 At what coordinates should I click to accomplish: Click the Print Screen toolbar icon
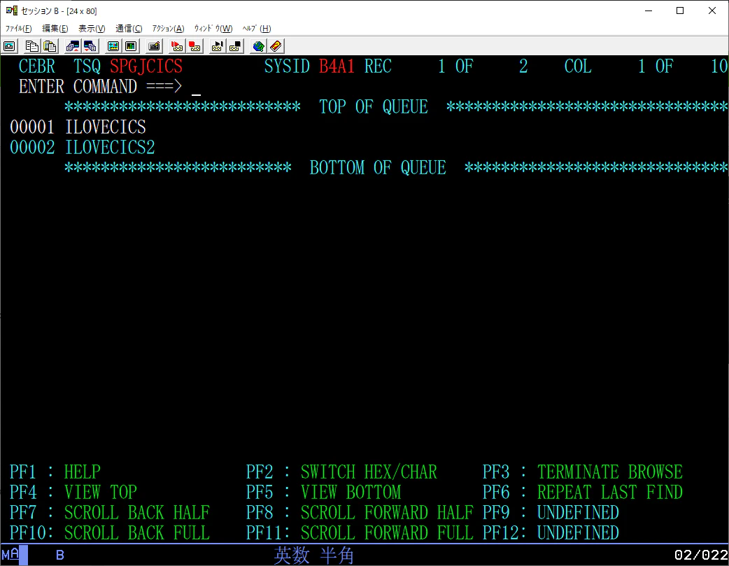(x=9, y=46)
